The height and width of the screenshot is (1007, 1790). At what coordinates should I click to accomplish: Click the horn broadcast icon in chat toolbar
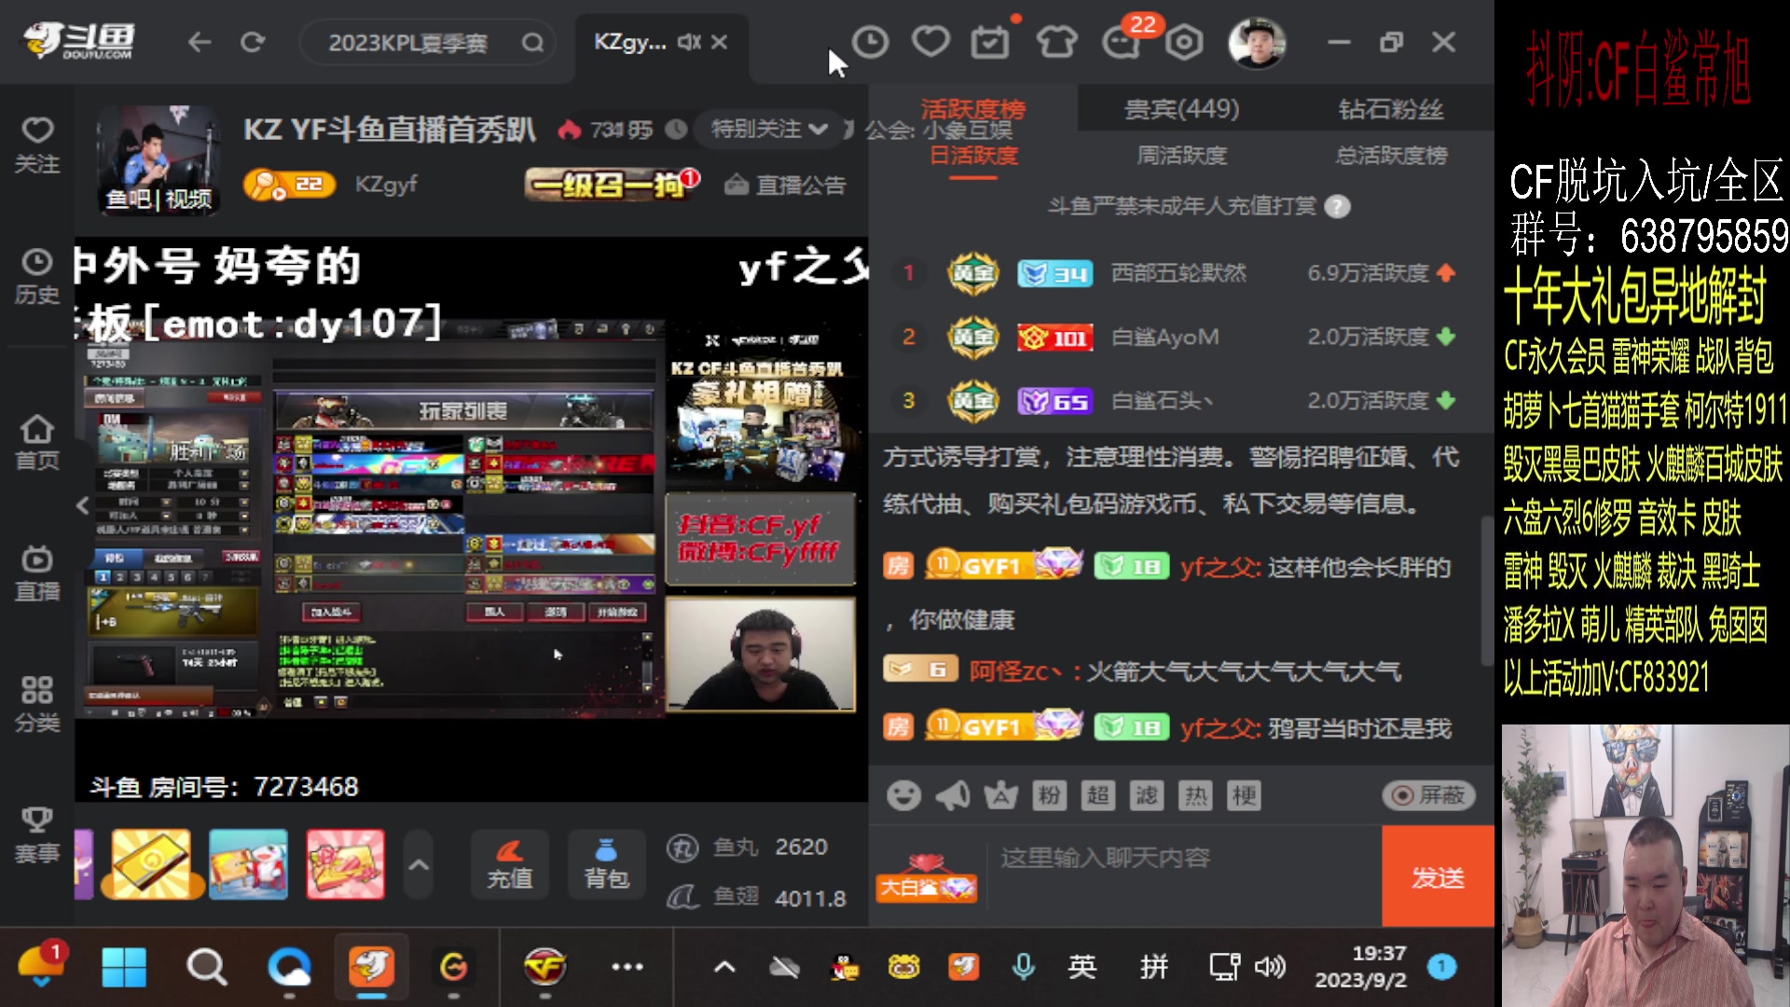951,794
